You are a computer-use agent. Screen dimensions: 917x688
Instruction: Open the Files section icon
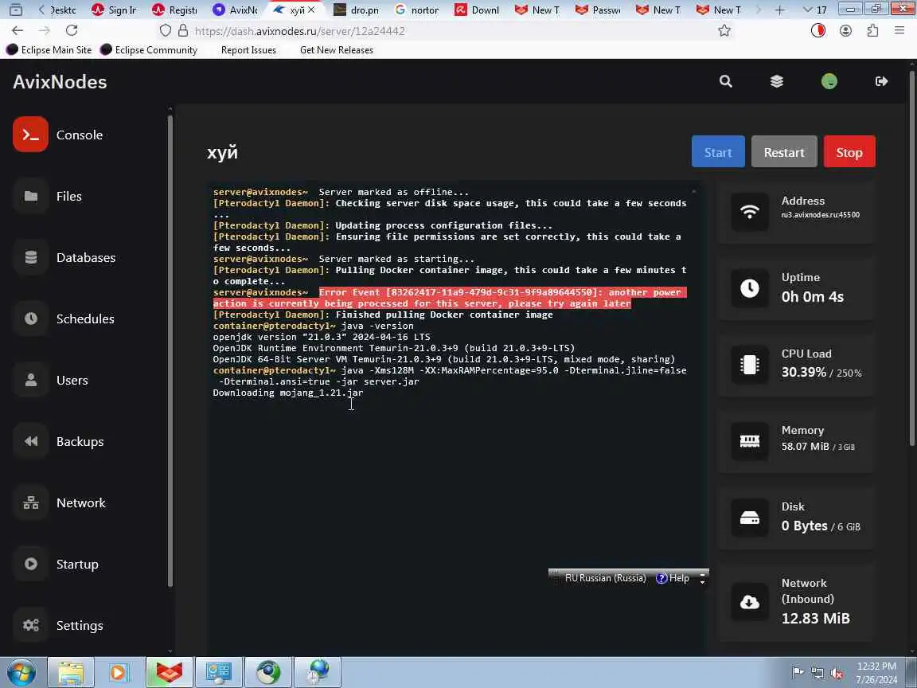coord(31,196)
